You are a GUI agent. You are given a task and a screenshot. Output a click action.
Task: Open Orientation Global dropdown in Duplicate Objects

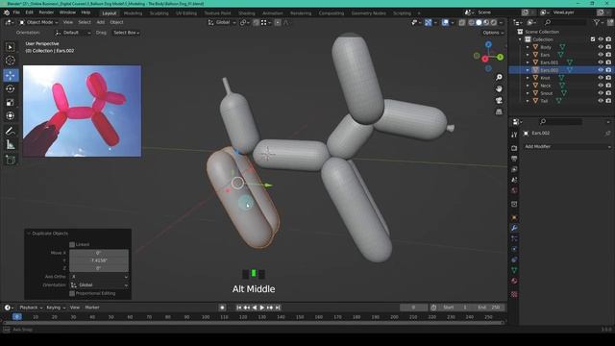click(99, 285)
